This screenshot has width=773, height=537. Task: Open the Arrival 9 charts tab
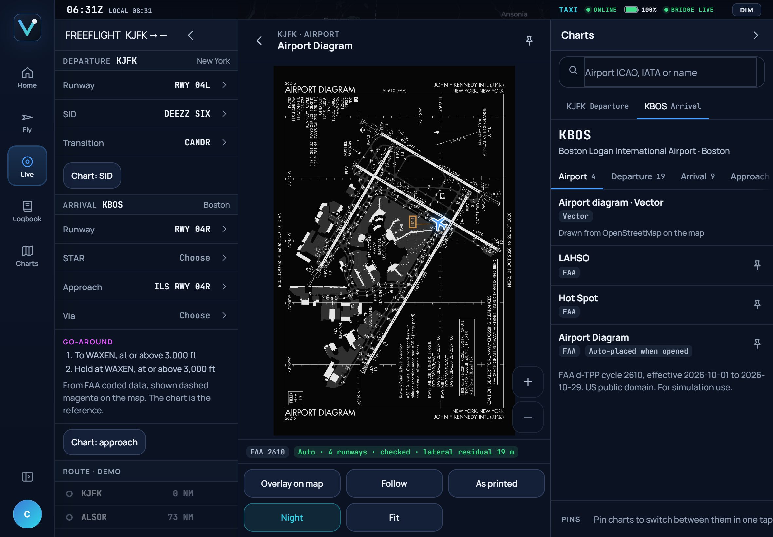click(x=698, y=176)
